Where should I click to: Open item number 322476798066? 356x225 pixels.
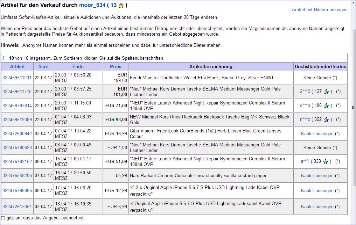pyautogui.click(x=17, y=190)
